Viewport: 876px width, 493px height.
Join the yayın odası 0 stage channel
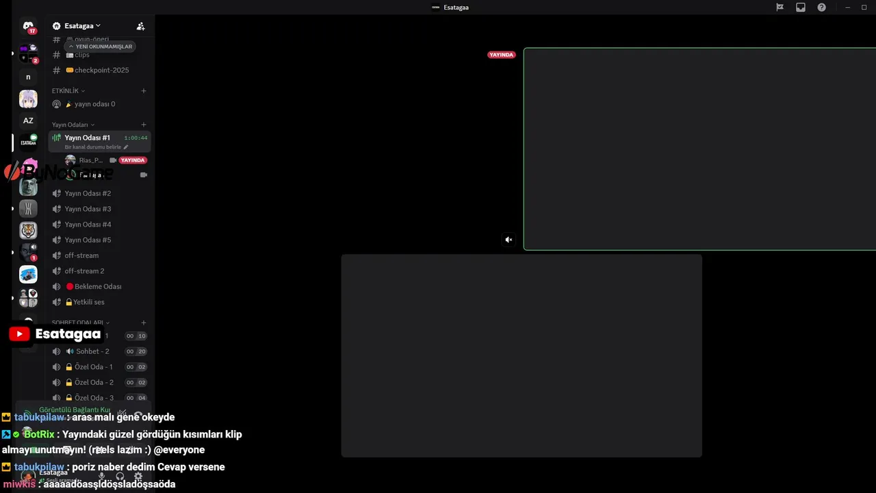pos(100,104)
